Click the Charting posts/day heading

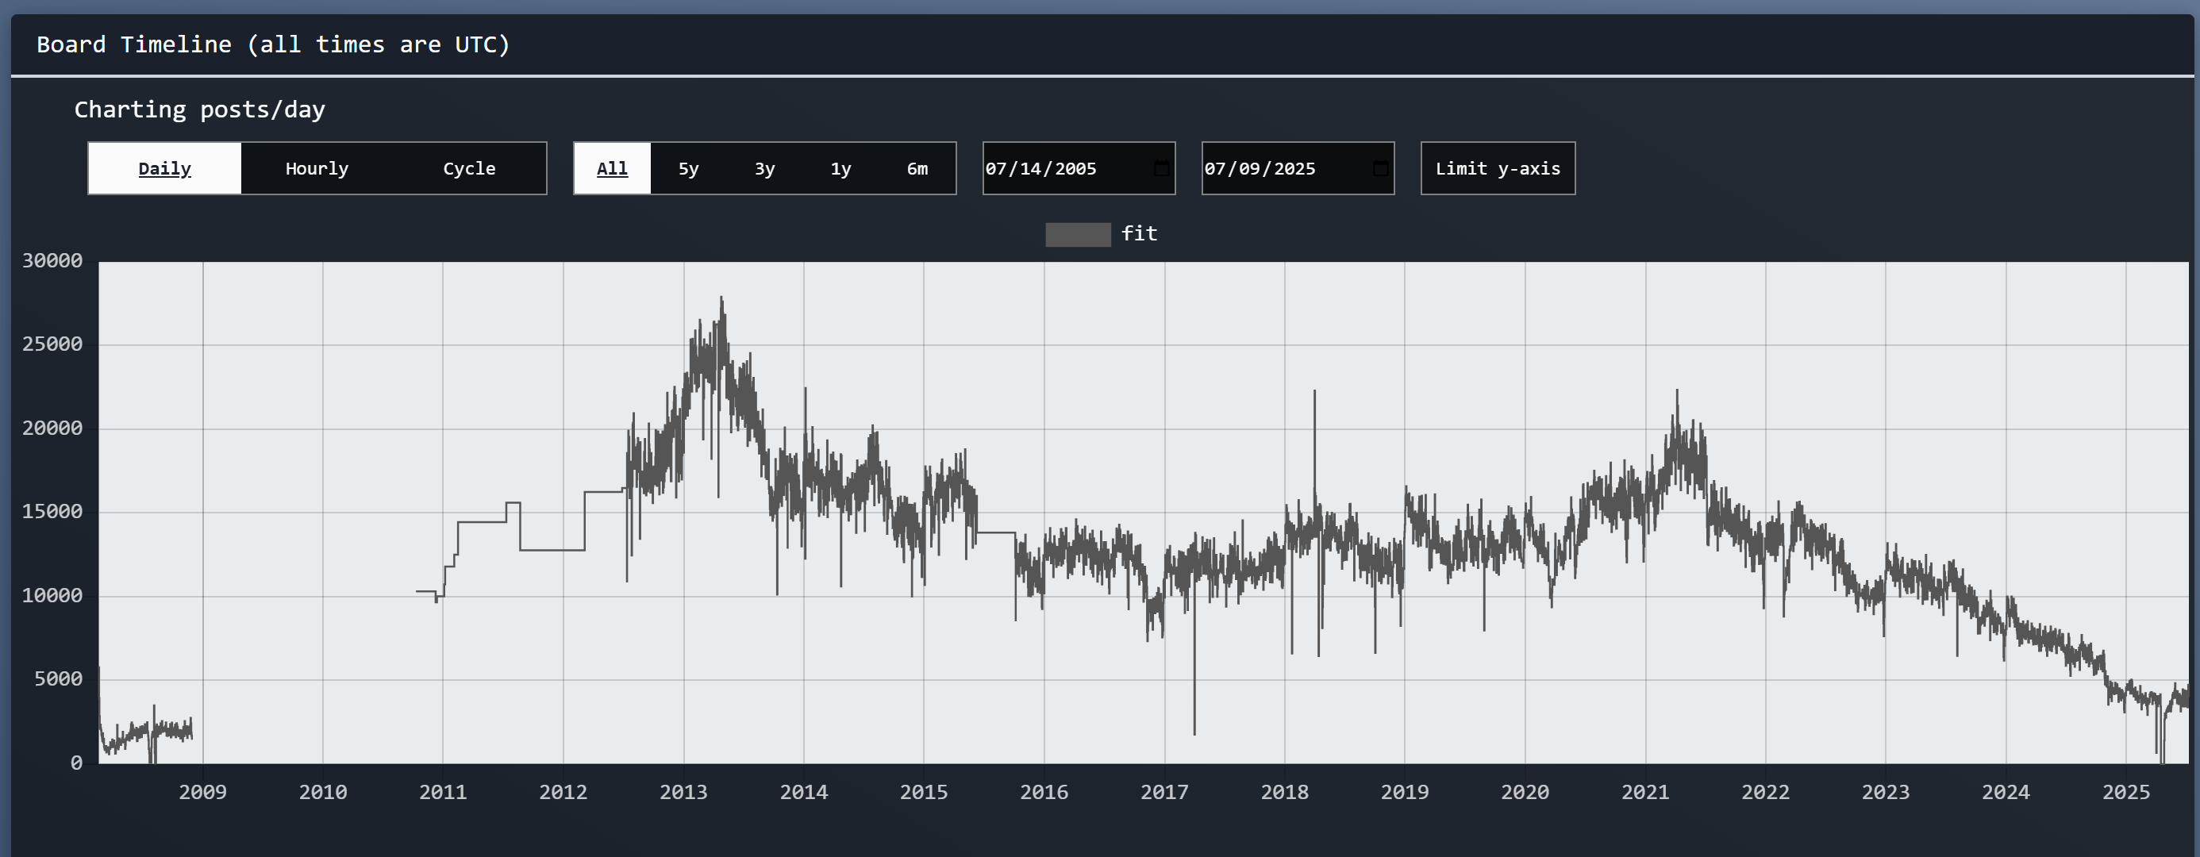click(x=200, y=110)
